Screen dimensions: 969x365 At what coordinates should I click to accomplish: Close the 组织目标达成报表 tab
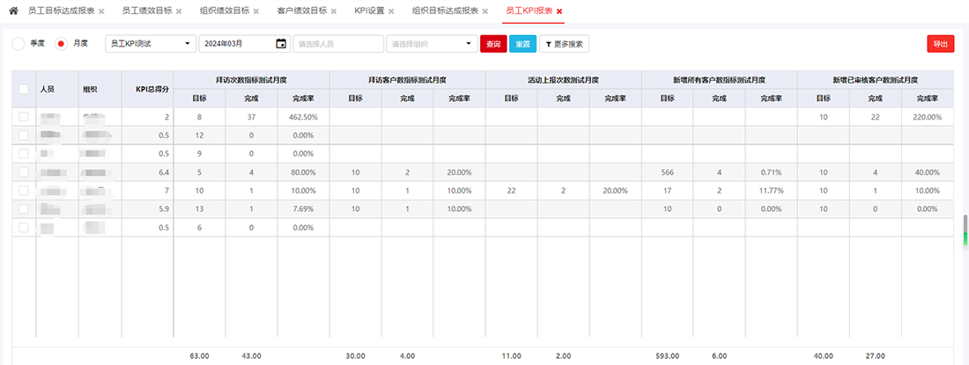pos(487,11)
